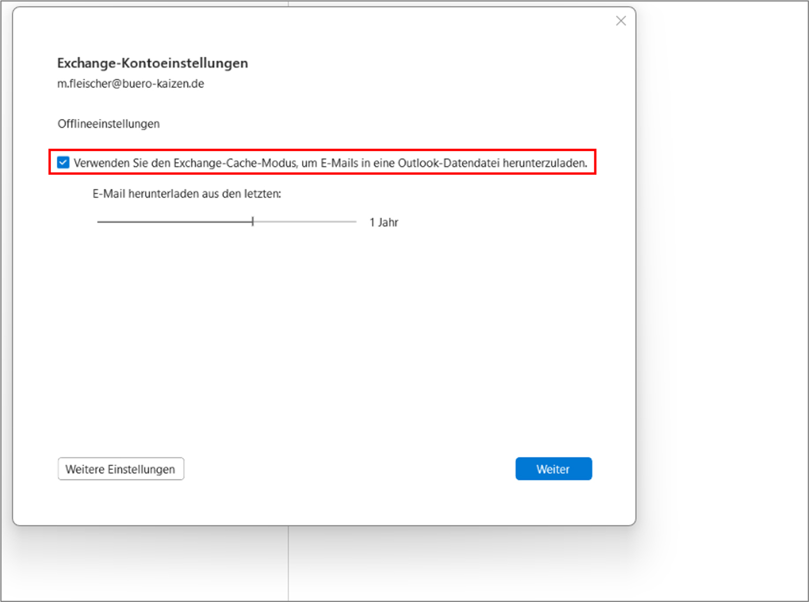The width and height of the screenshot is (809, 602).
Task: Click the "1 Jahr" slider value label
Action: (383, 222)
